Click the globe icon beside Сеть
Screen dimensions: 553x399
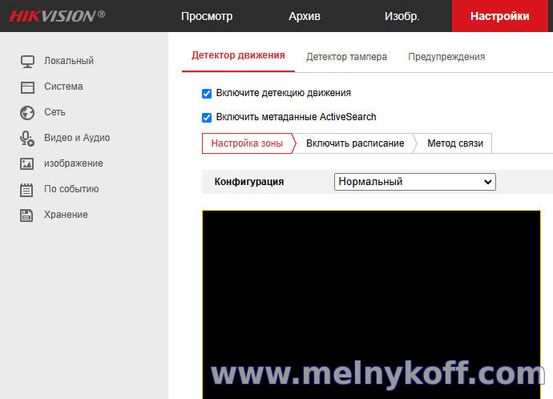point(27,113)
